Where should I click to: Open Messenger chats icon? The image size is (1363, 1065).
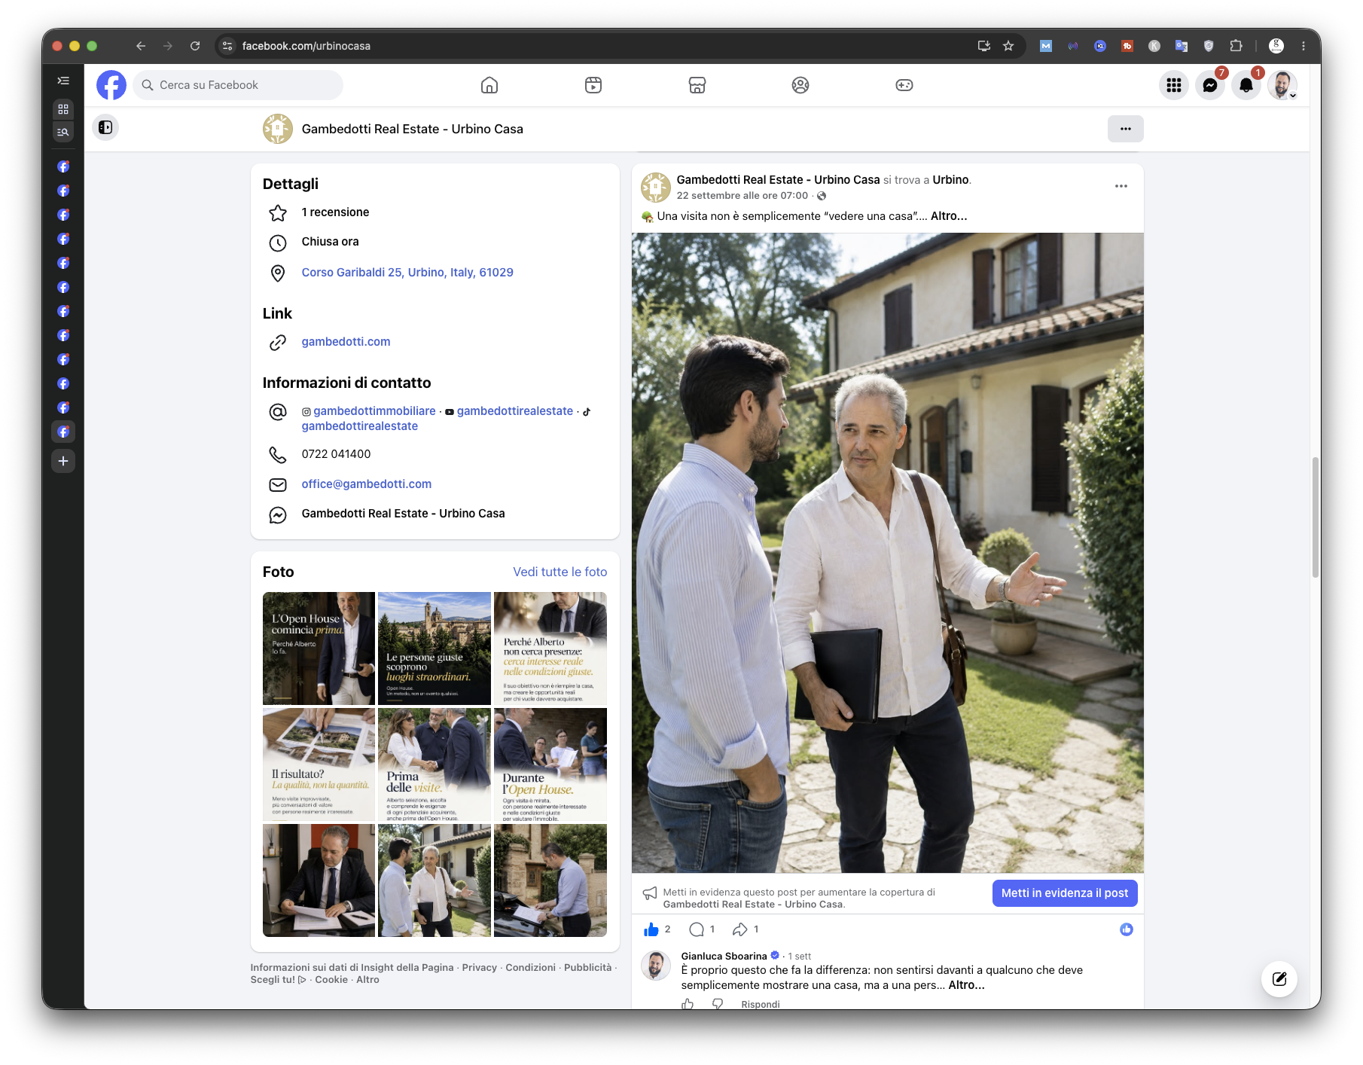coord(1210,85)
